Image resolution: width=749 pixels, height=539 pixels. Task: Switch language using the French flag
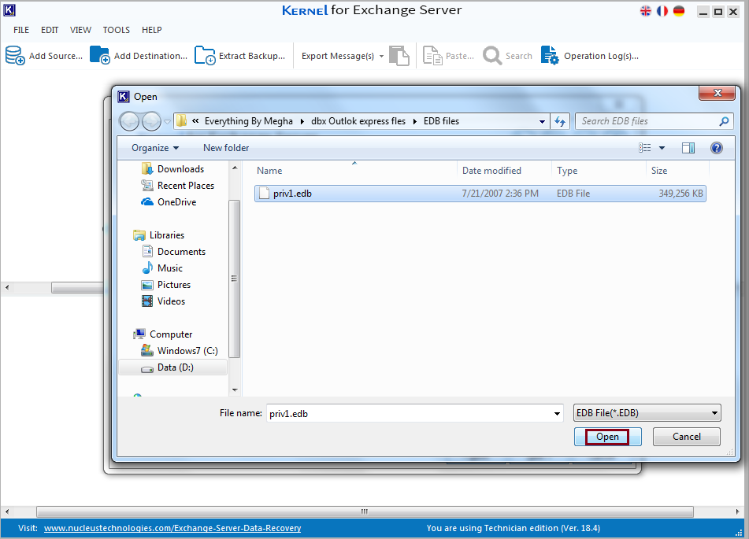click(662, 11)
